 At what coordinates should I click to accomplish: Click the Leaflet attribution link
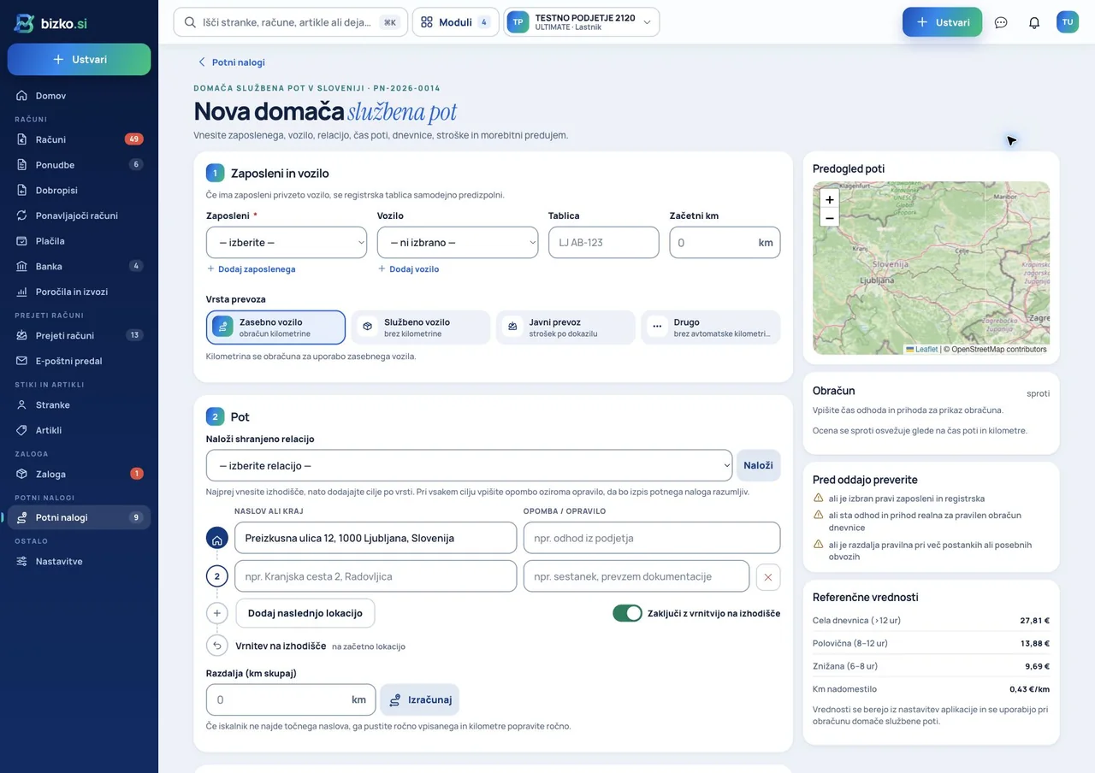click(x=922, y=350)
